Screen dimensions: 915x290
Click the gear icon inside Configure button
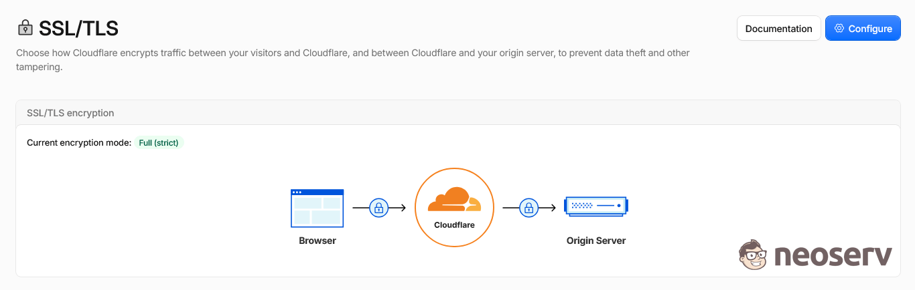[839, 29]
